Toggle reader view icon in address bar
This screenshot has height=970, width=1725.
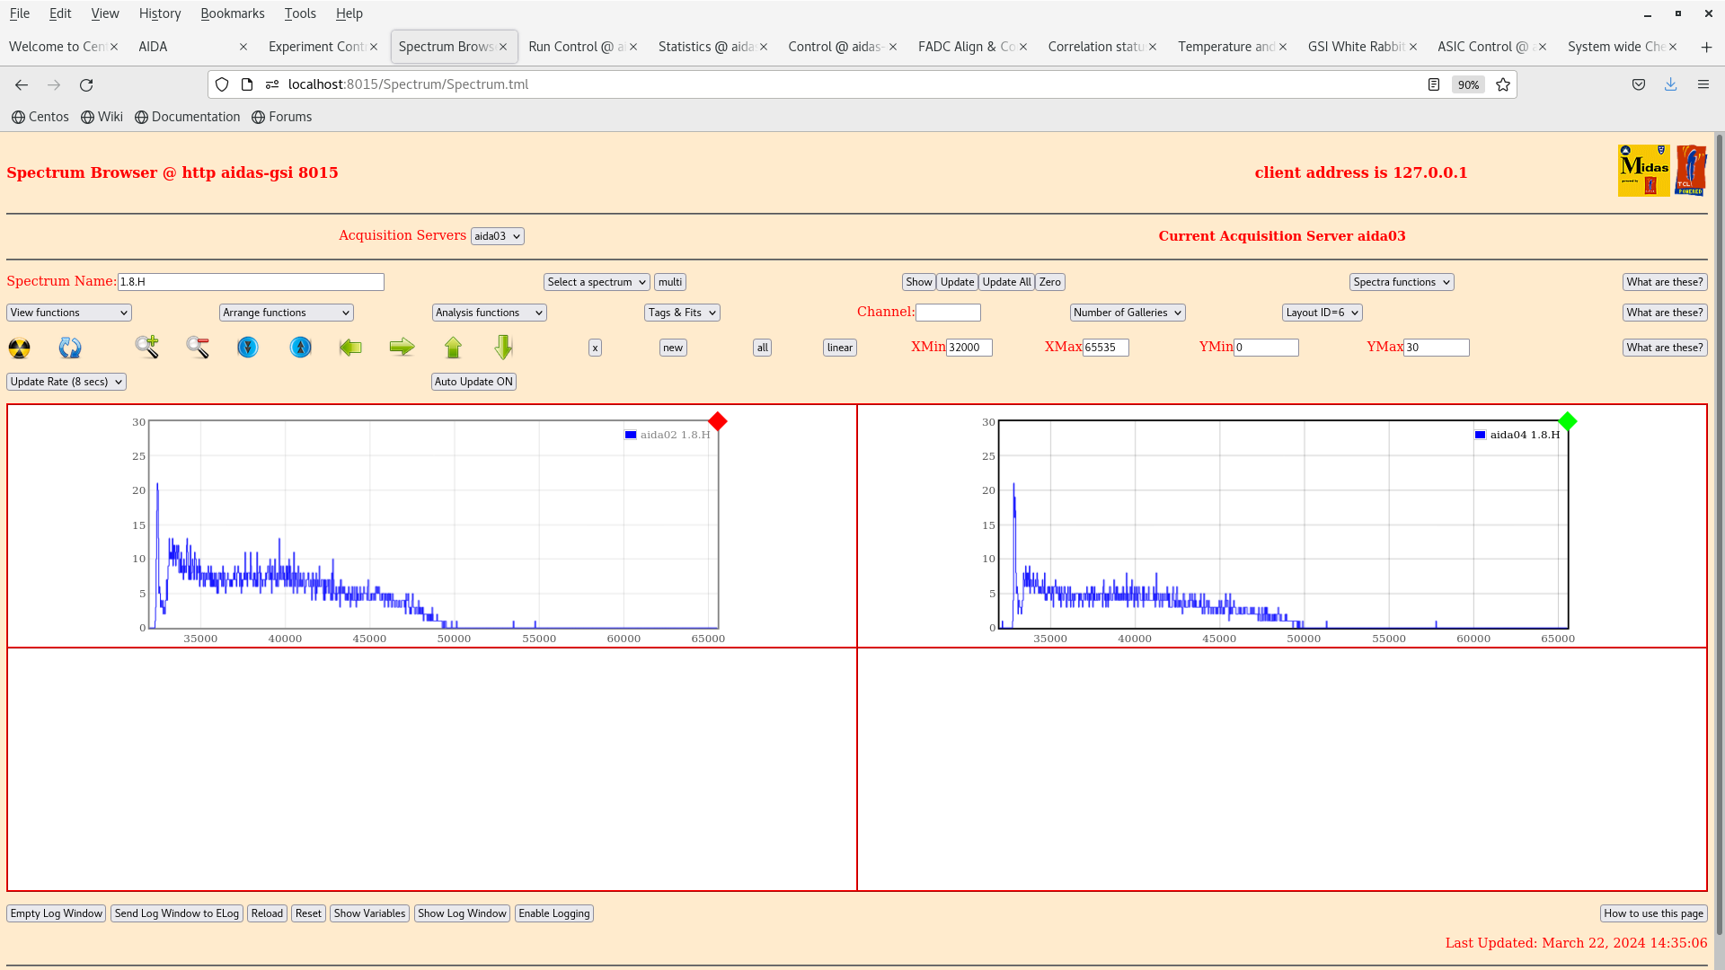click(1434, 84)
